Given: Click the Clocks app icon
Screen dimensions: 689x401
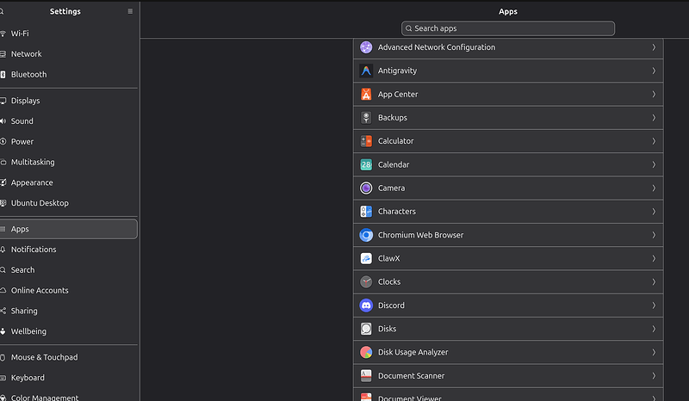Looking at the screenshot, I should [366, 282].
